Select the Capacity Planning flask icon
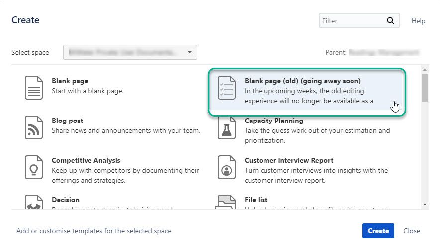 click(226, 128)
